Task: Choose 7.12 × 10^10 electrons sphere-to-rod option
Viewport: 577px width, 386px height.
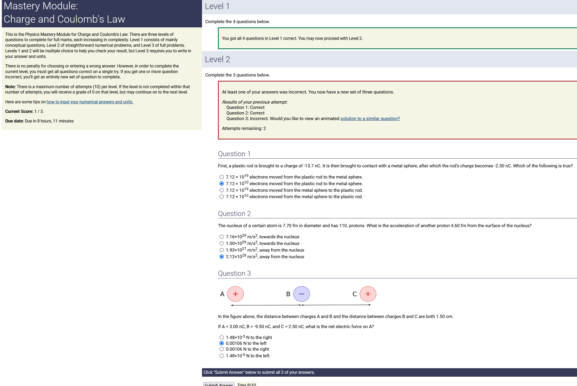Action: click(221, 197)
